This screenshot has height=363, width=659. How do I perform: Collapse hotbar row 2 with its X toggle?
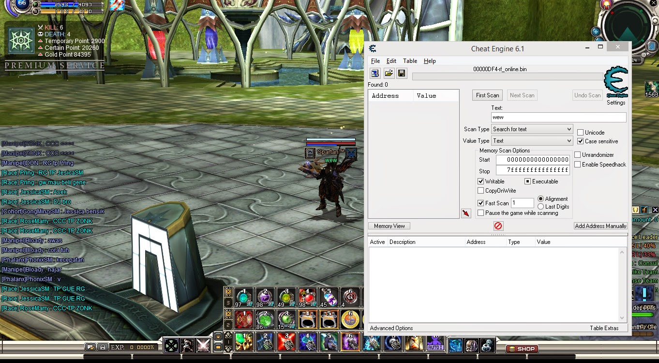[x=229, y=314]
